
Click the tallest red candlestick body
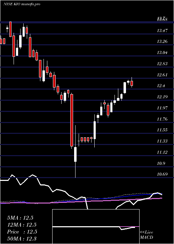coord(72,120)
